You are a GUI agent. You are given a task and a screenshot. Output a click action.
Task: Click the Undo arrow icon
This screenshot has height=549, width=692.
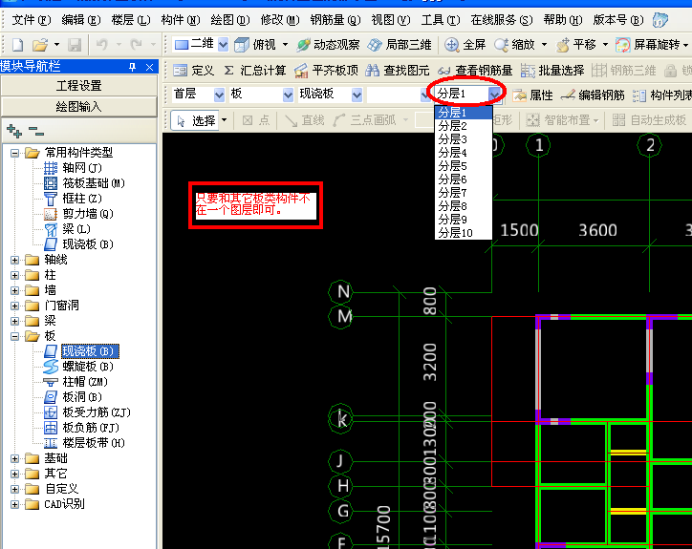click(102, 44)
